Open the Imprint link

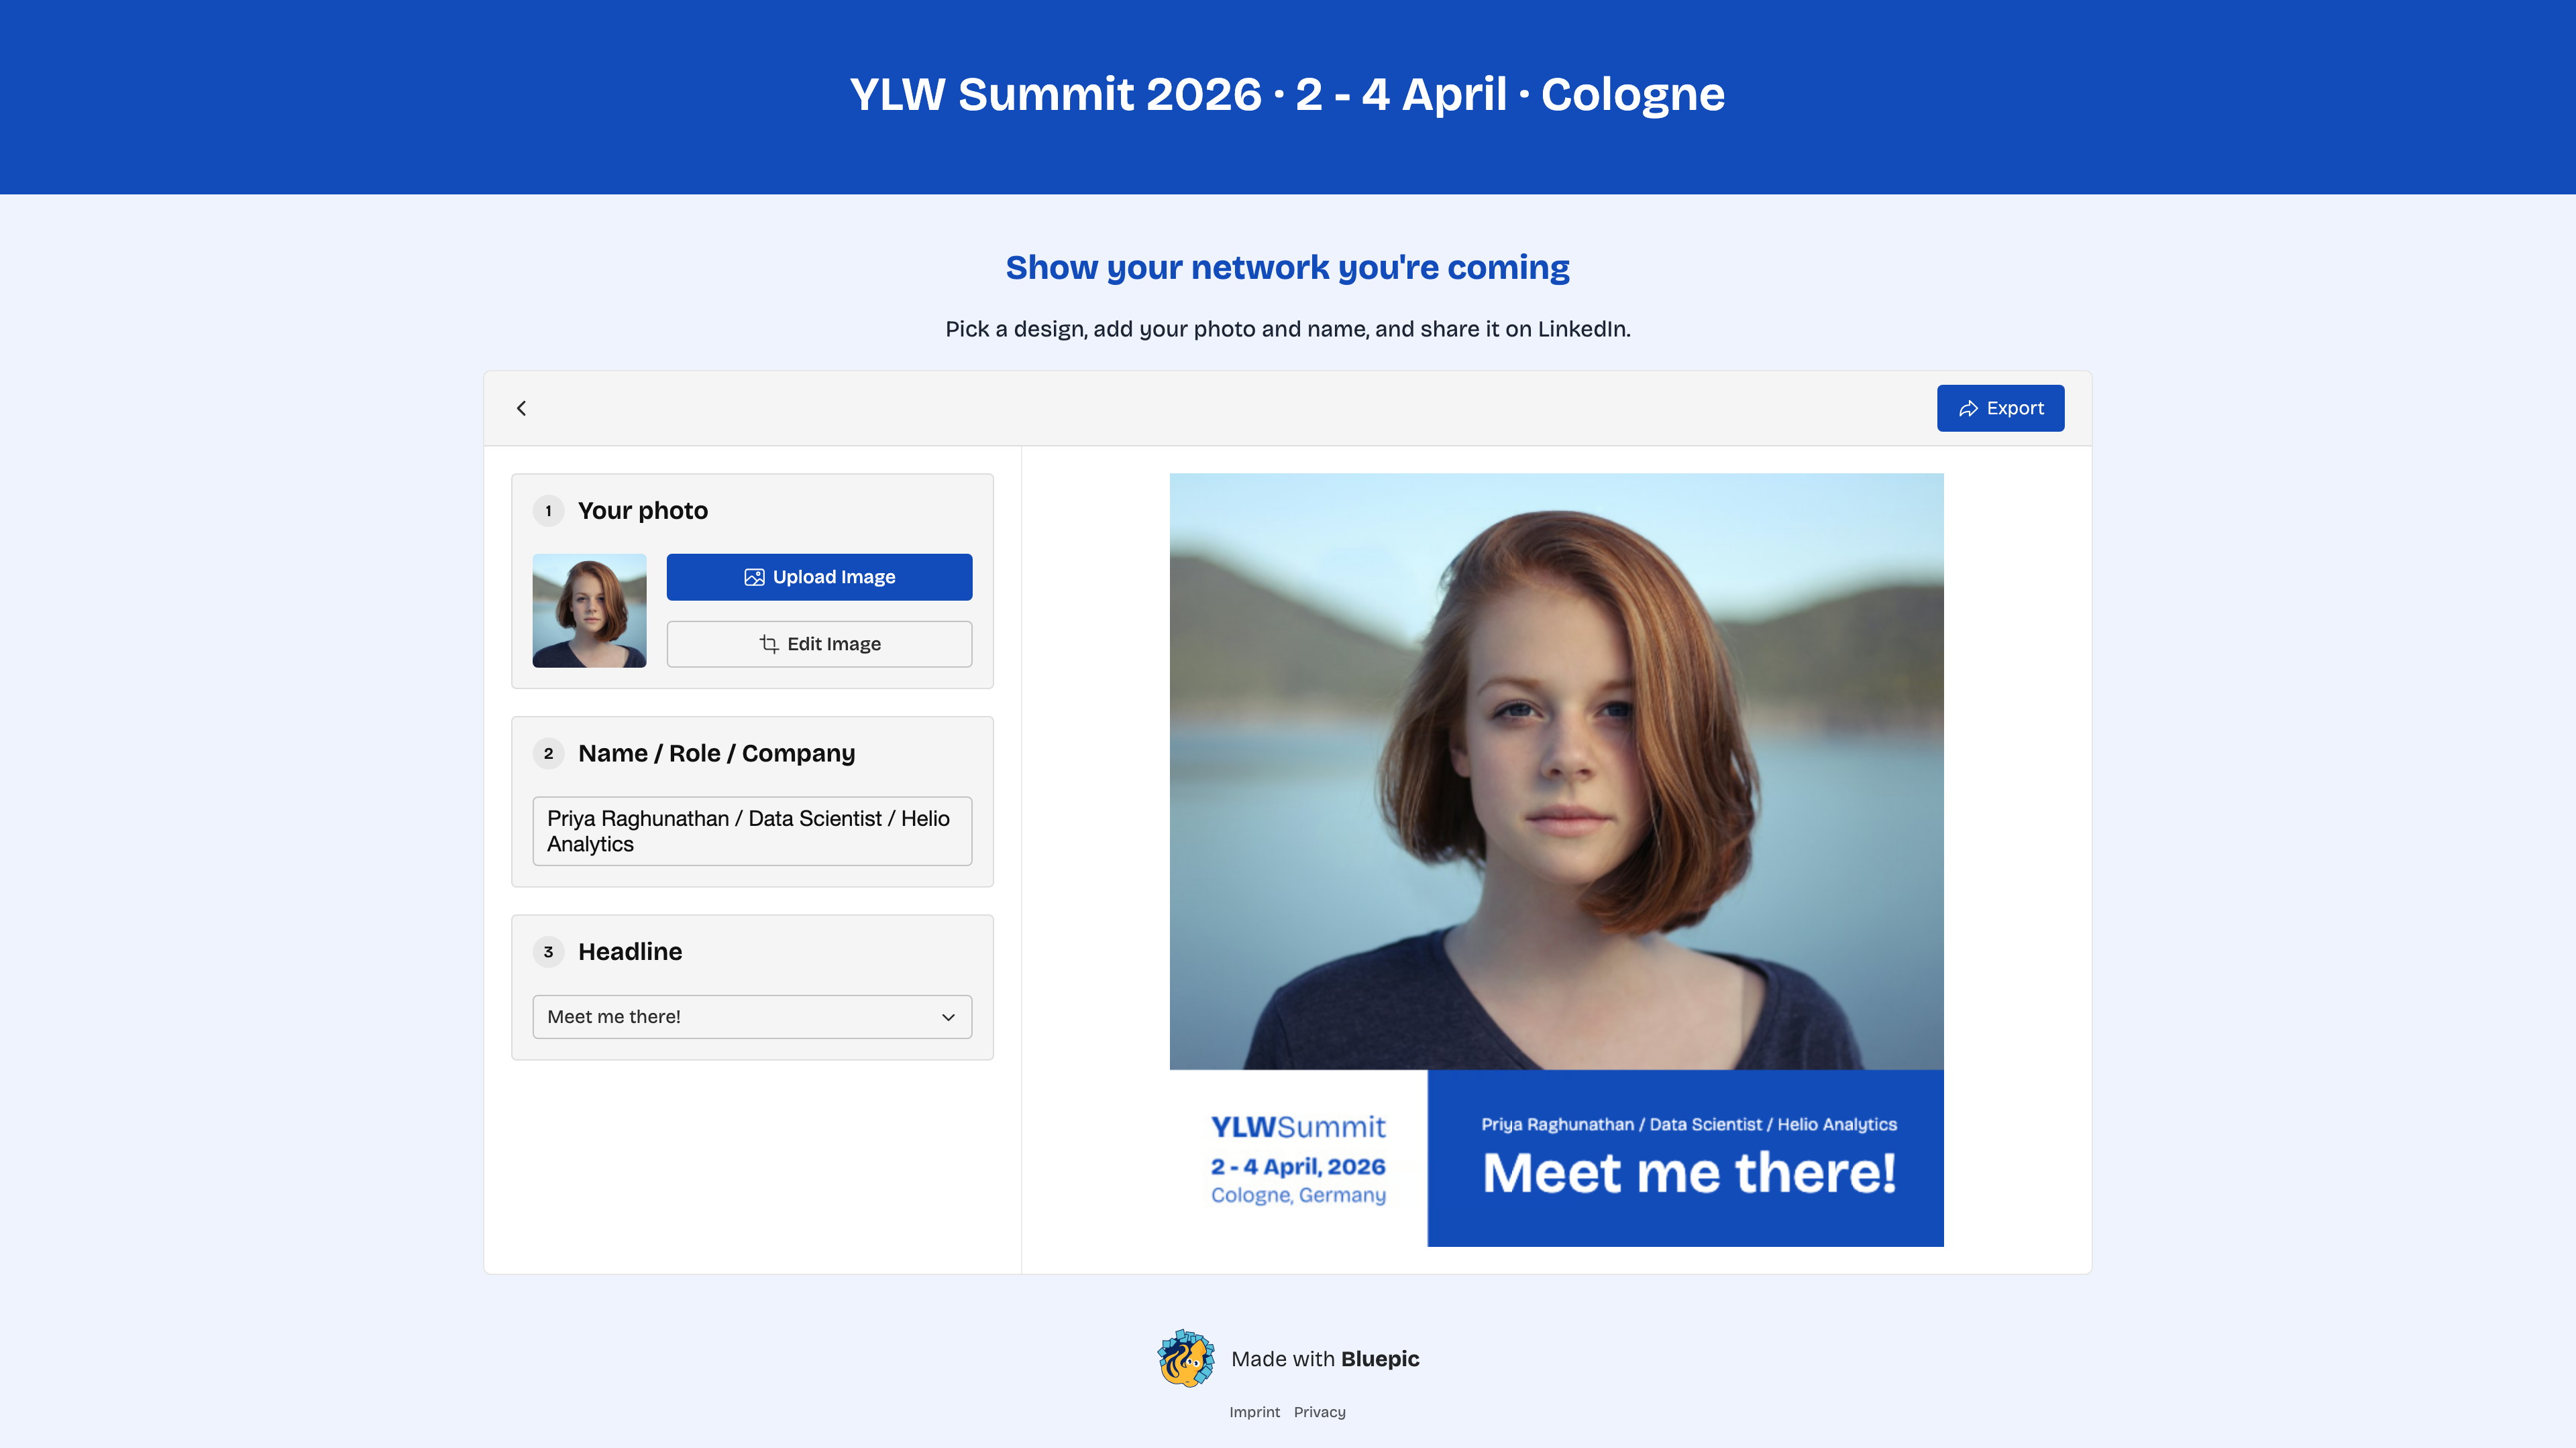1254,1412
